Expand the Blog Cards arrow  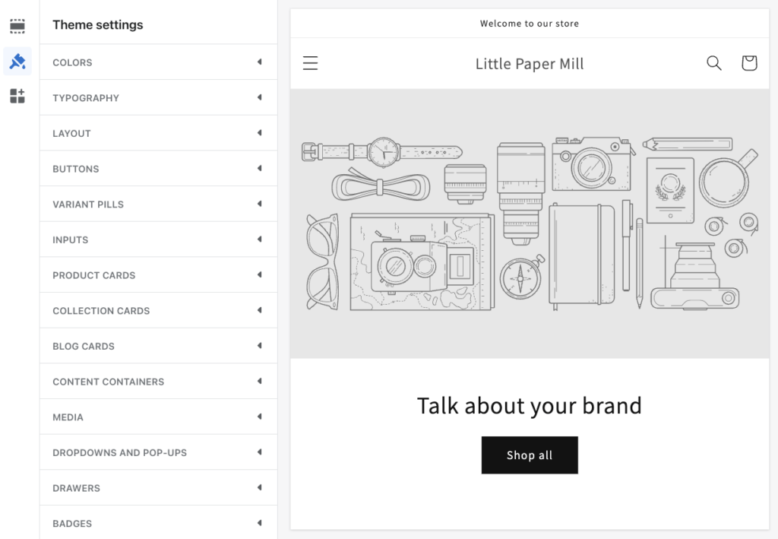tap(260, 346)
